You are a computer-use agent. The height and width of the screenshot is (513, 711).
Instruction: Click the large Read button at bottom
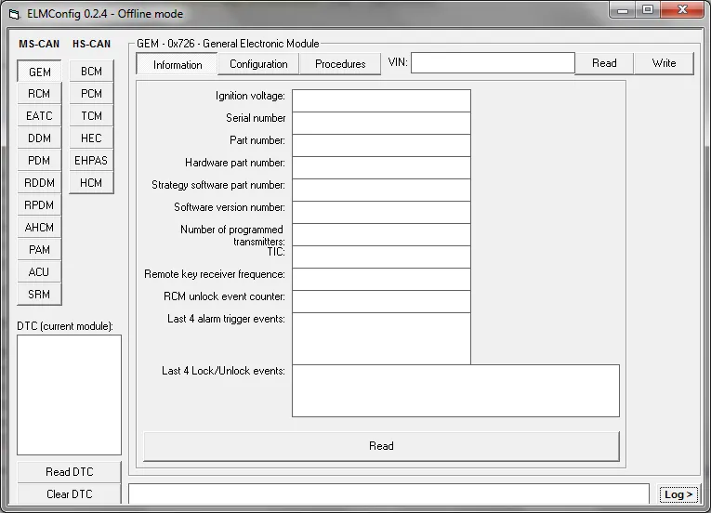(381, 446)
